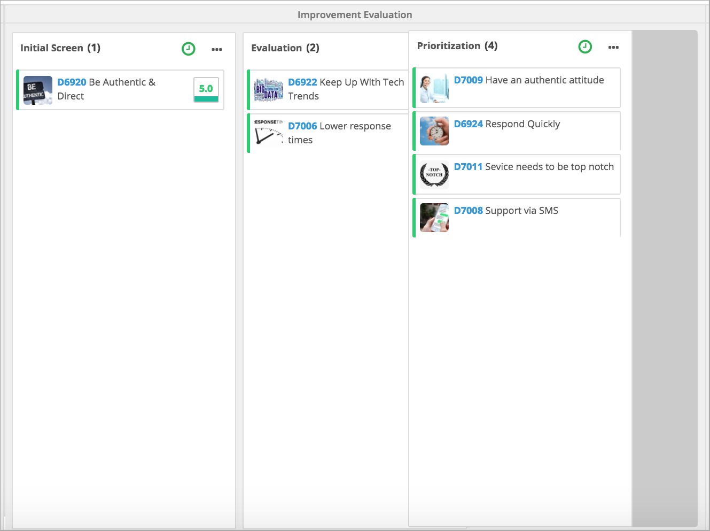This screenshot has width=710, height=531.
Task: Click the headset agent thumbnail on D7009
Action: coord(434,88)
